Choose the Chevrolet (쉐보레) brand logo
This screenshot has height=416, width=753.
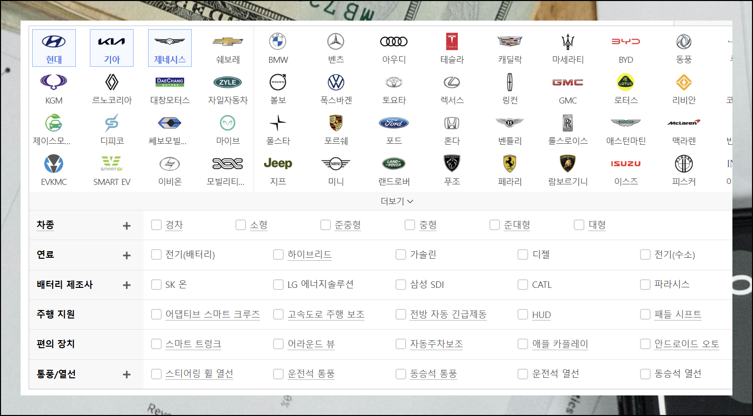click(x=228, y=42)
